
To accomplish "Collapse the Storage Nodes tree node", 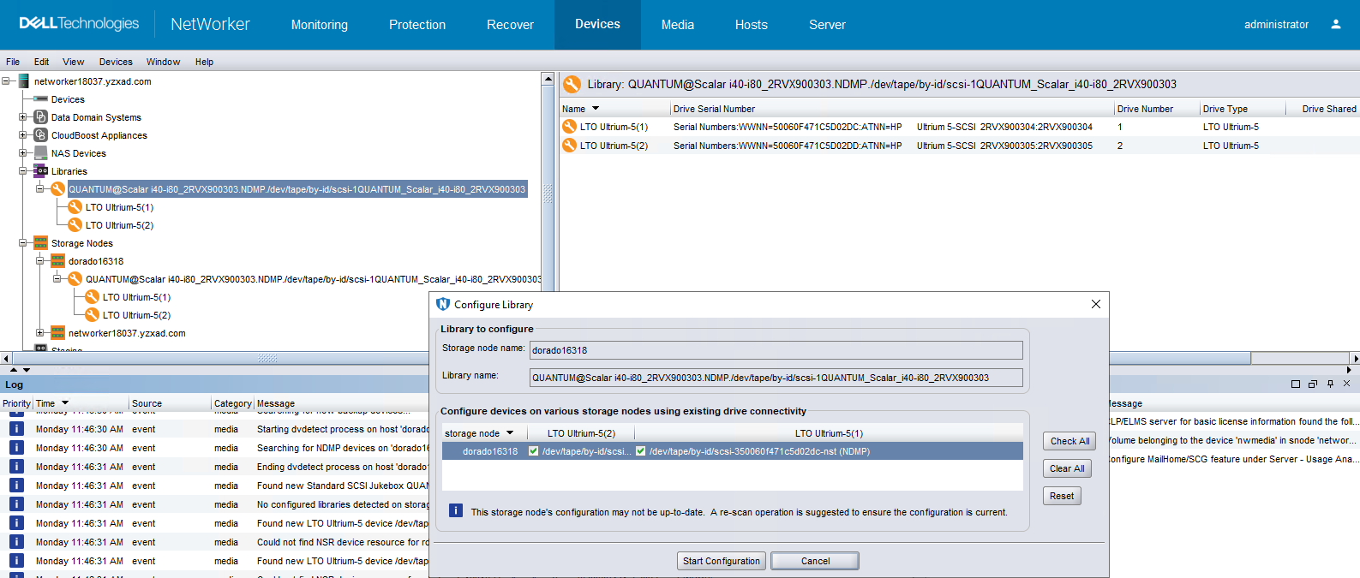I will pos(23,243).
